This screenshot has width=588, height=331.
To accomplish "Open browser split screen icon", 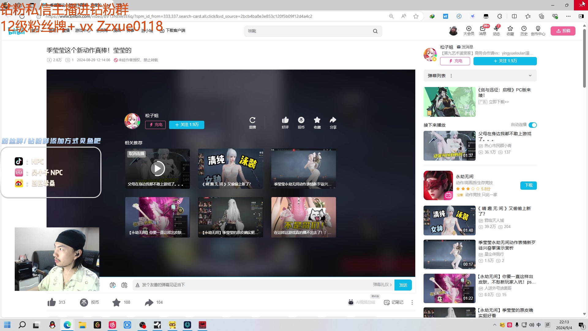I will [514, 16].
